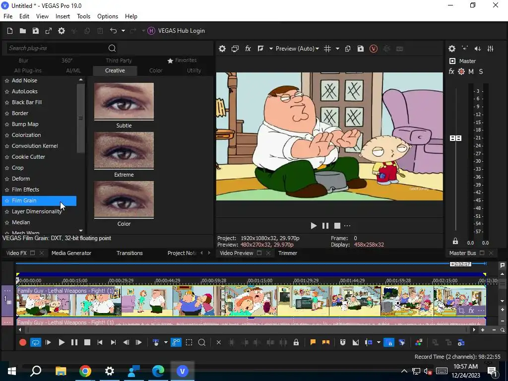Viewport: 508px width, 381px height.
Task: Open Event Pan/Crop on the video clip
Action: (x=461, y=312)
